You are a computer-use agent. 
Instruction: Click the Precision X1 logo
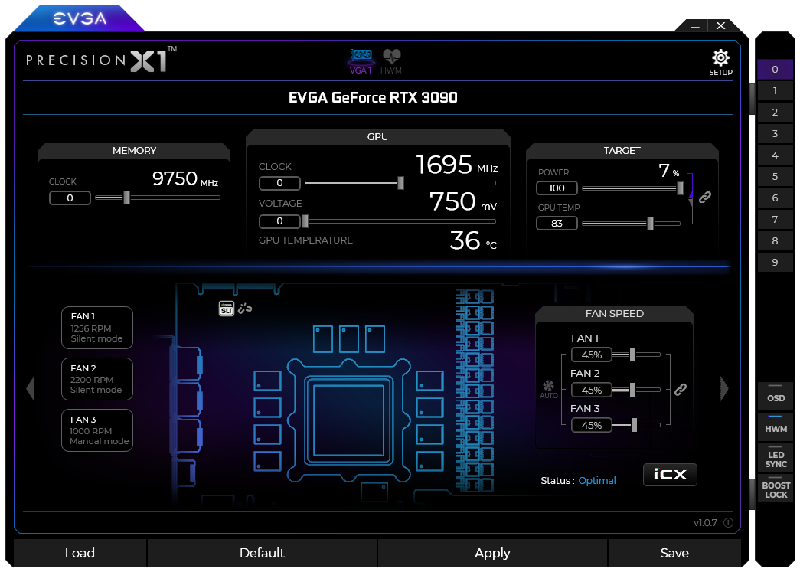pos(102,60)
